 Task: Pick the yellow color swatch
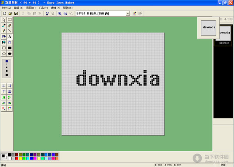pyautogui.click(x=20, y=158)
